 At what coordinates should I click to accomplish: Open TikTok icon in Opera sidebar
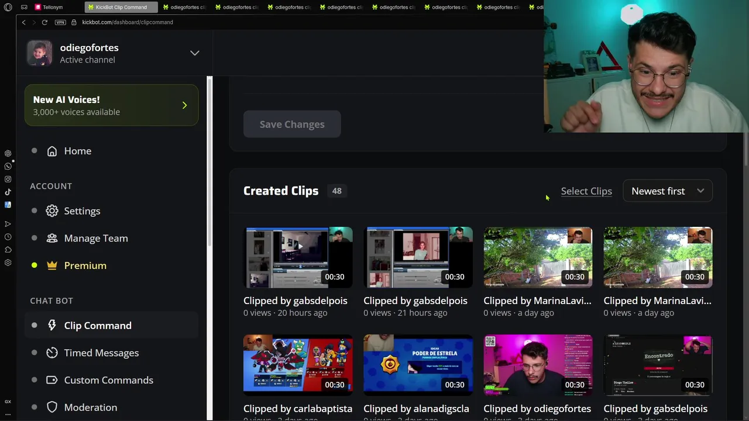coord(8,192)
